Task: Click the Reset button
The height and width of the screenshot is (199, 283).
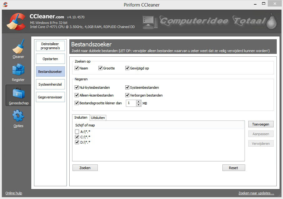Action: pyautogui.click(x=234, y=168)
